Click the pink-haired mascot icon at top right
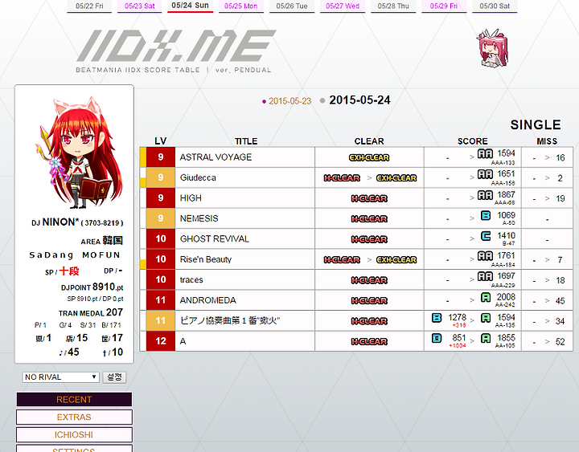 [493, 48]
